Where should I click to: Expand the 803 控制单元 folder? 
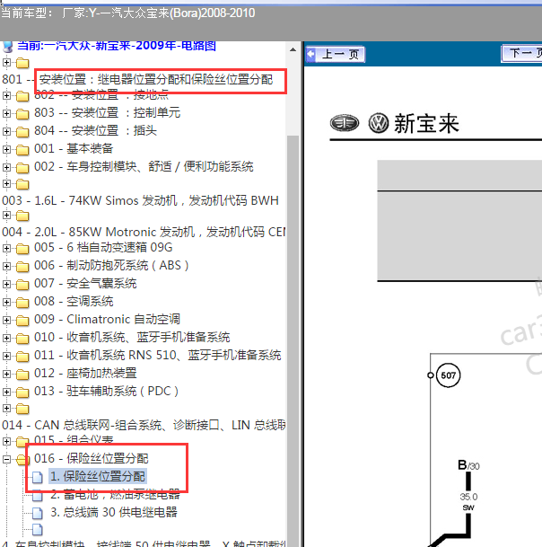(6, 113)
